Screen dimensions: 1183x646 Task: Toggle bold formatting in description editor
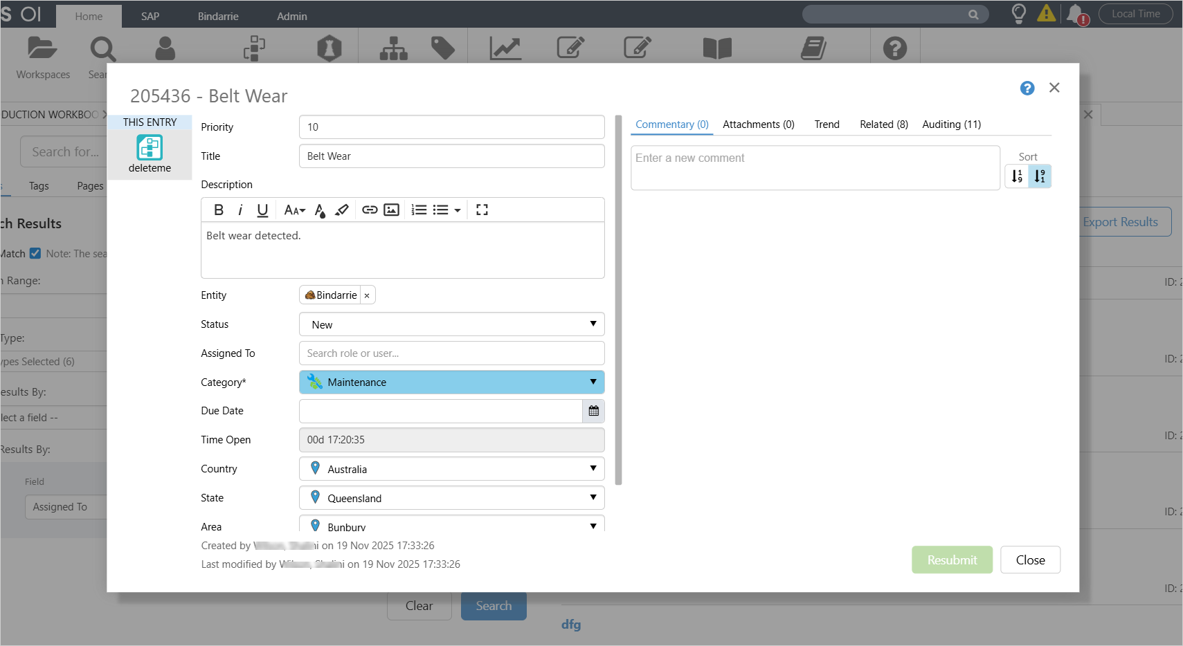(219, 210)
